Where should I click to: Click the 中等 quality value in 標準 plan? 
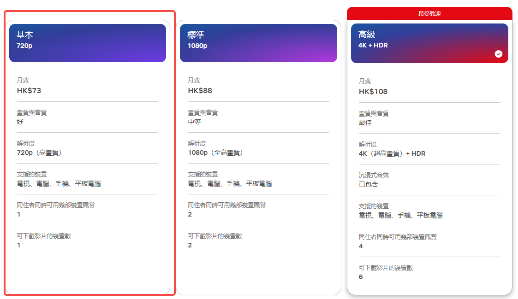[194, 122]
